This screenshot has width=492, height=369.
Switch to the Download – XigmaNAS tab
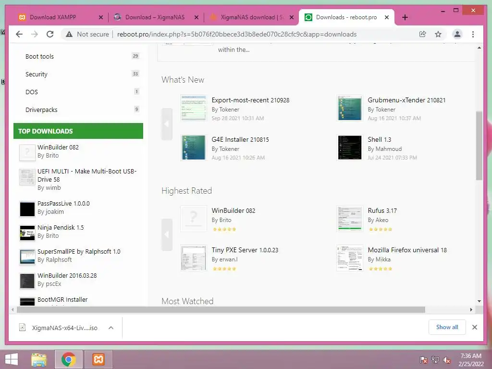click(x=155, y=17)
